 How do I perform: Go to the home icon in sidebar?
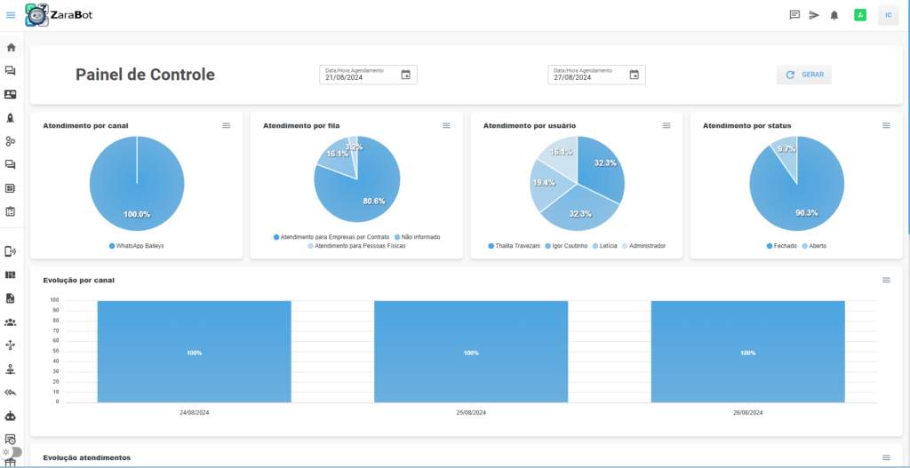click(x=11, y=47)
